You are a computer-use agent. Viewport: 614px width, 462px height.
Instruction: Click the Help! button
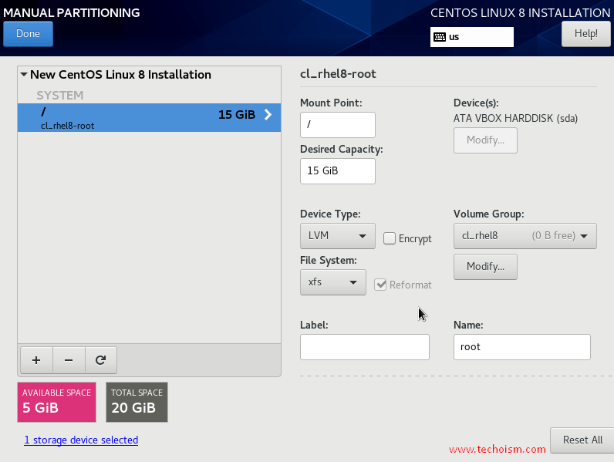click(x=585, y=34)
